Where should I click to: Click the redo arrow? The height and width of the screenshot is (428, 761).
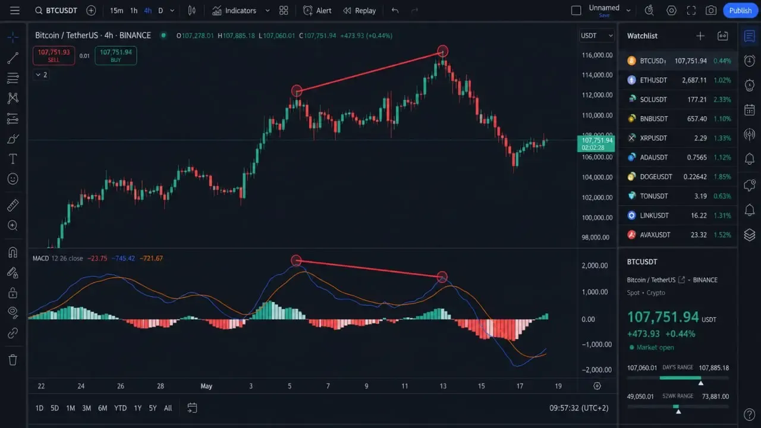414,11
